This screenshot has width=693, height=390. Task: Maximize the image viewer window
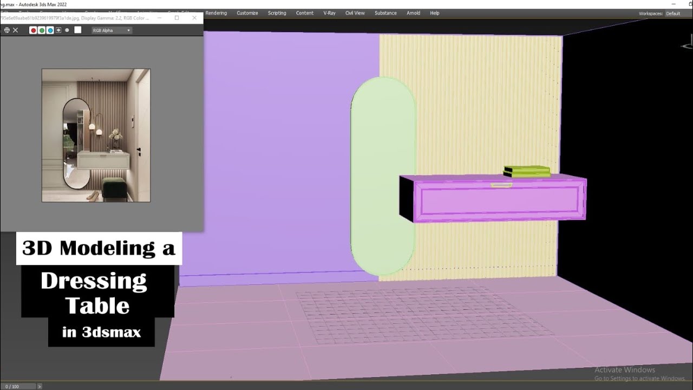pyautogui.click(x=176, y=18)
